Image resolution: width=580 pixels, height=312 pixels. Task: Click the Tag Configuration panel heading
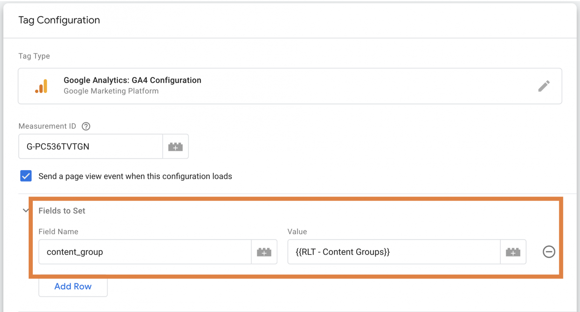[59, 20]
